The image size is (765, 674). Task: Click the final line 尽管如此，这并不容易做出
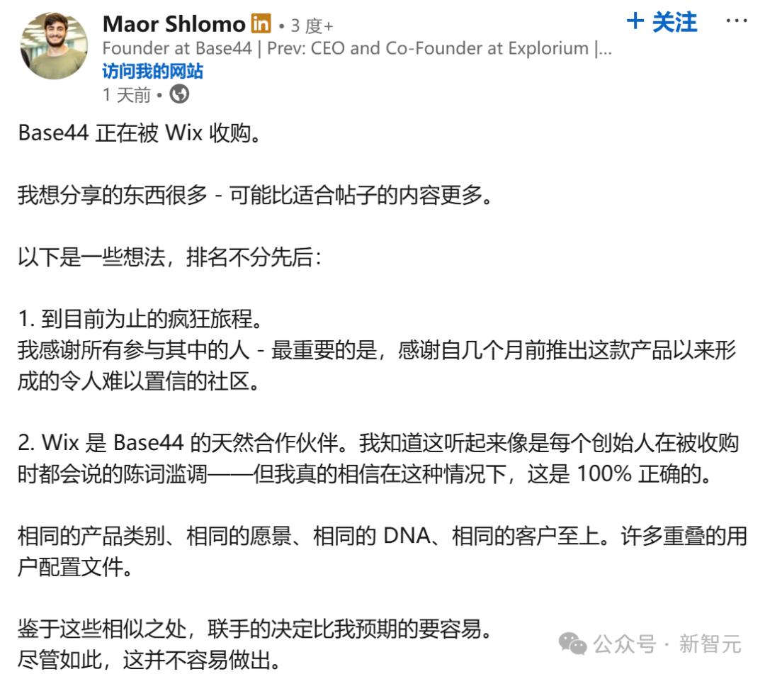tap(149, 660)
